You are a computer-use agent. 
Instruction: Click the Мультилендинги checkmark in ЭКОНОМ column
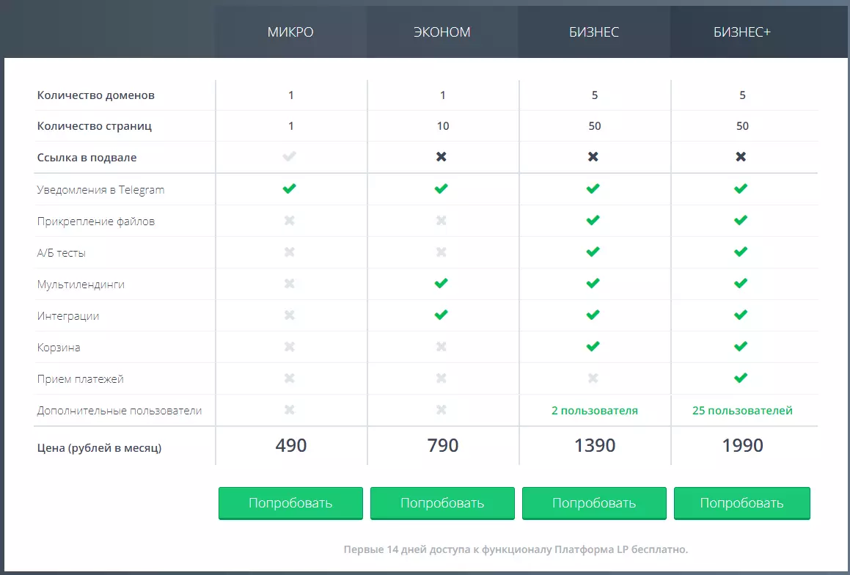[442, 283]
